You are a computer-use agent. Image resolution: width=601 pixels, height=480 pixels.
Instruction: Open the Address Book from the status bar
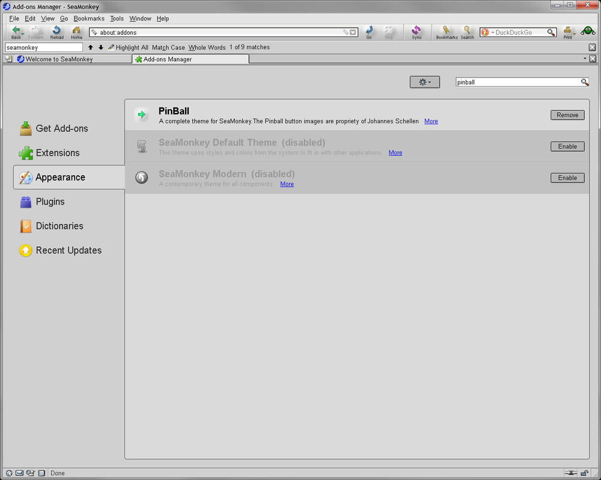pos(42,473)
